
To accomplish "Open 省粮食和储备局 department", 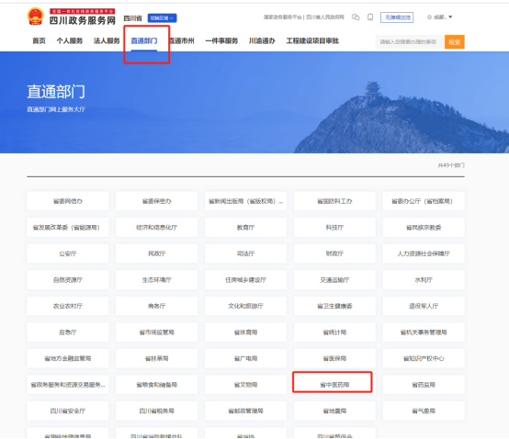I will point(157,385).
